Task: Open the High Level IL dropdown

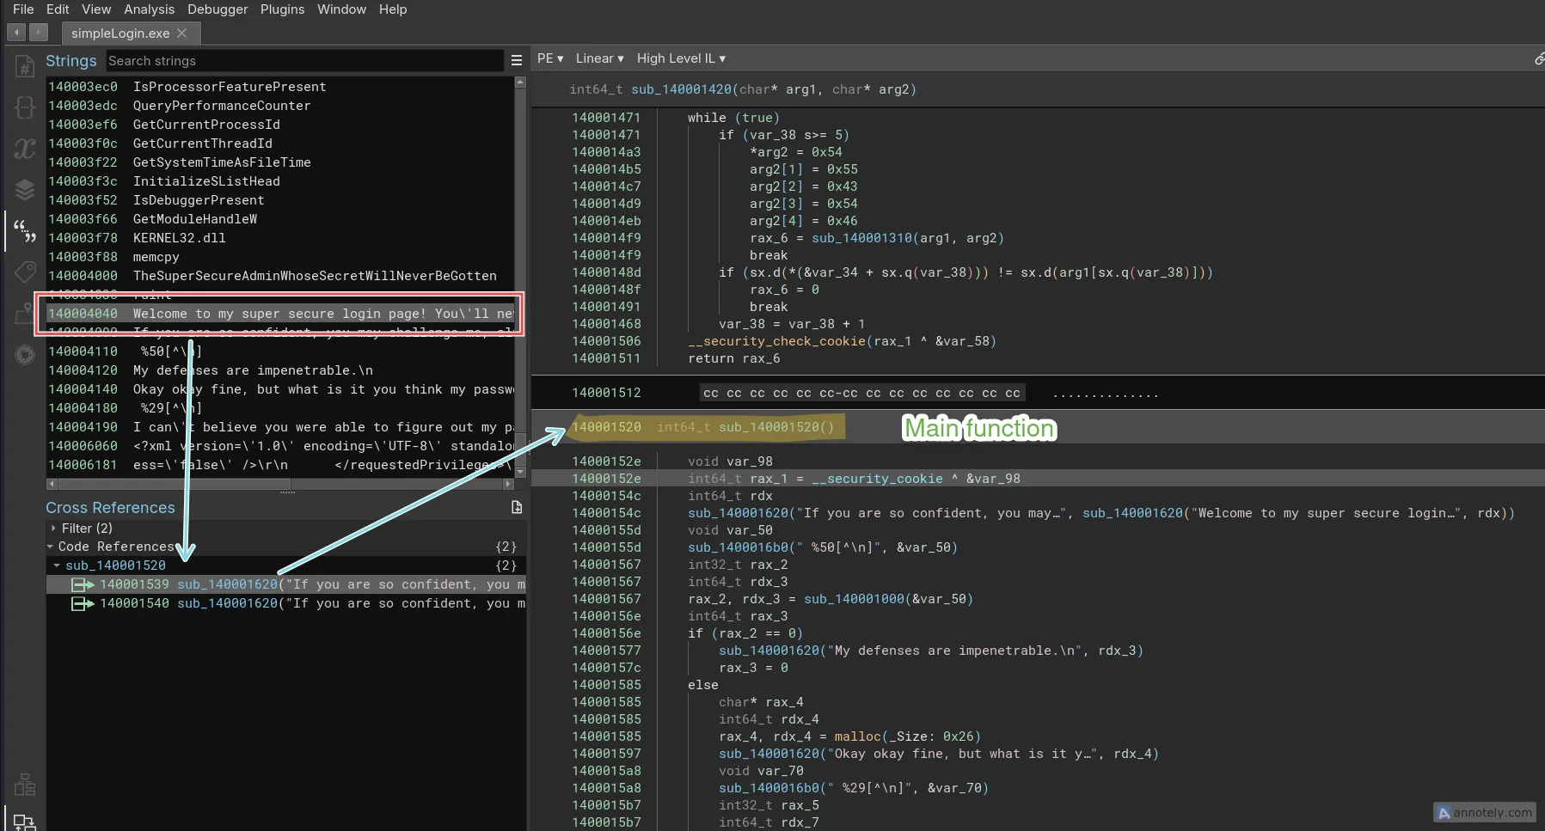Action: [680, 58]
